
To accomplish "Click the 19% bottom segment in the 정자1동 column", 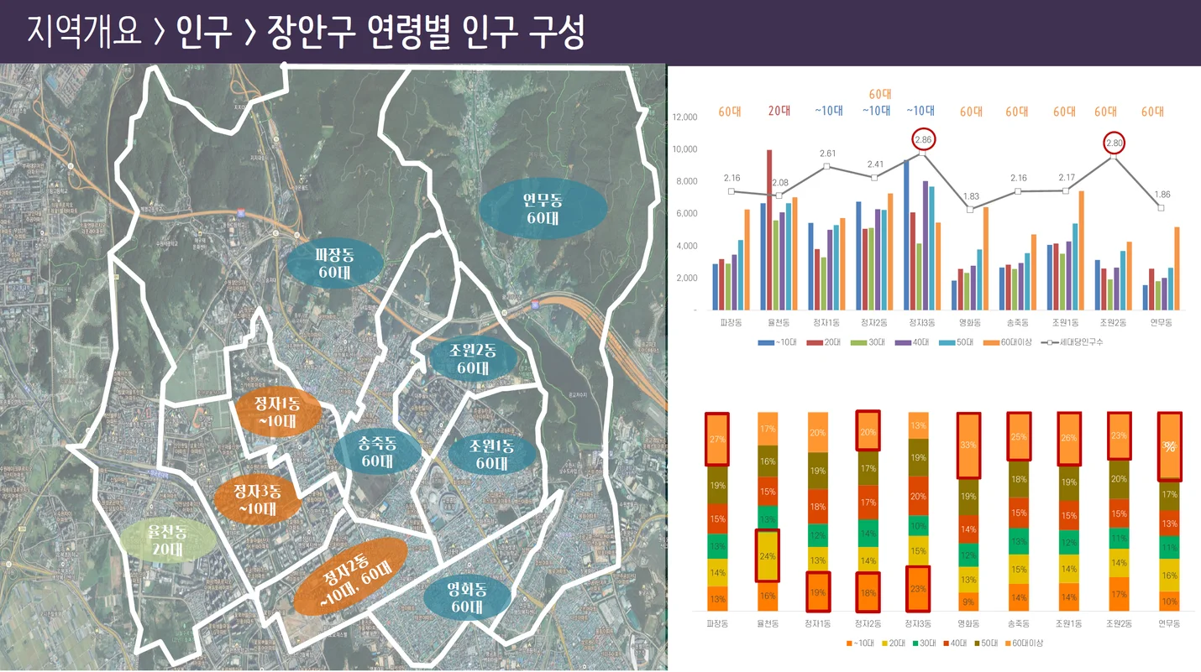I will pyautogui.click(x=818, y=592).
